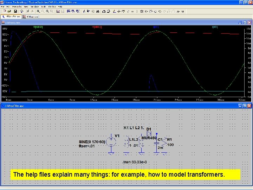Select the Cut scissors tool
253x190 pixels.
pyautogui.click(x=84, y=11)
